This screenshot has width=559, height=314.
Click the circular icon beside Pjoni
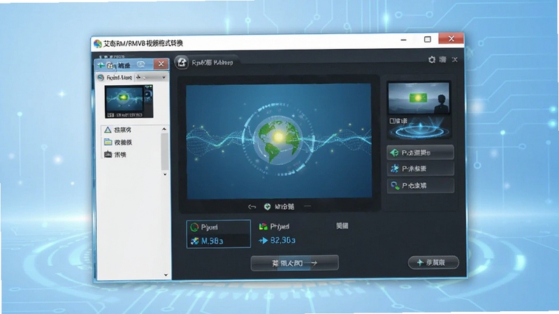pos(194,227)
